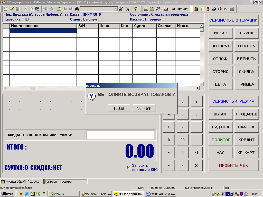Screen dimensions: 263x197
Task: Click the ПРОДАВЕЦ button
Action: click(x=246, y=114)
